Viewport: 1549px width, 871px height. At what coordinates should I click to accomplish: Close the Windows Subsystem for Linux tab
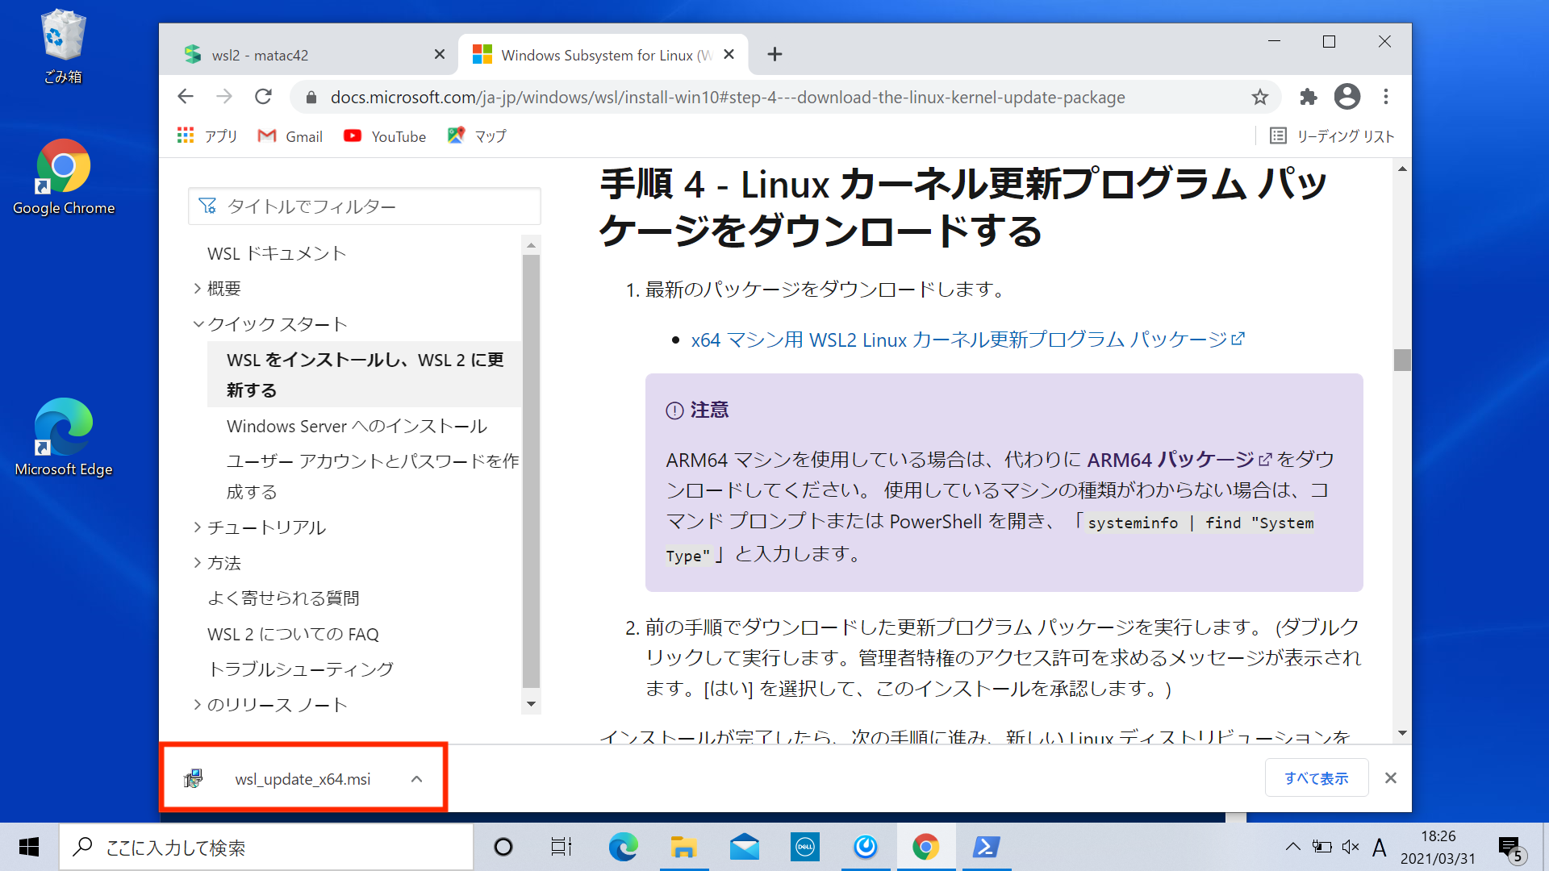[x=729, y=54]
